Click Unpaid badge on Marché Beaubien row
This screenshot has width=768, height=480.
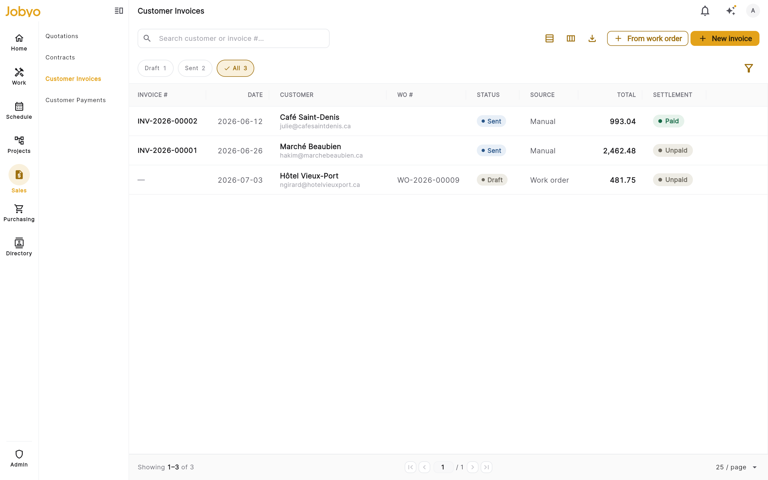point(673,150)
